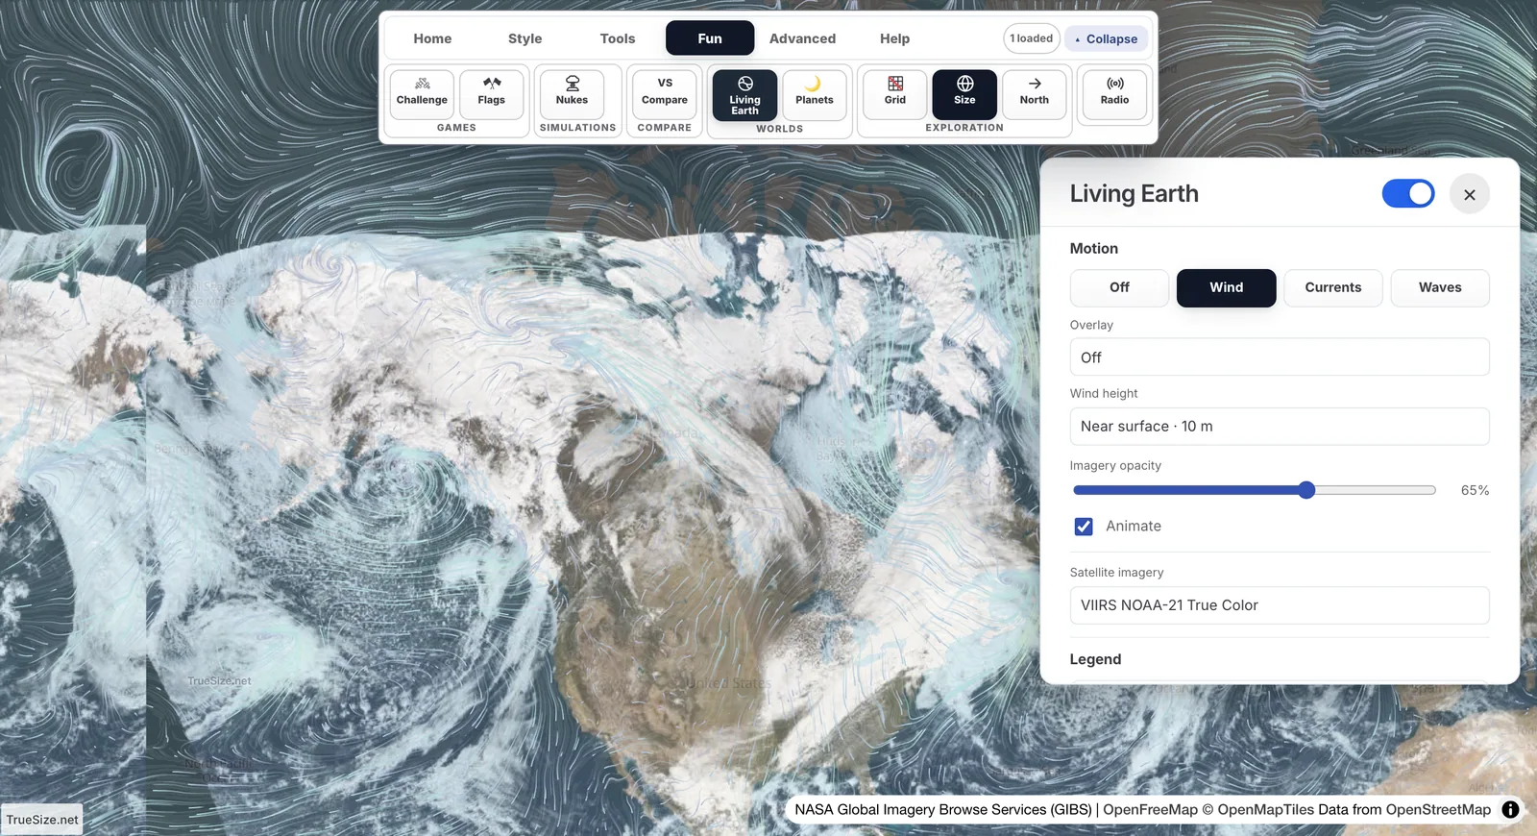Switch to the Advanced tab

pos(802,38)
